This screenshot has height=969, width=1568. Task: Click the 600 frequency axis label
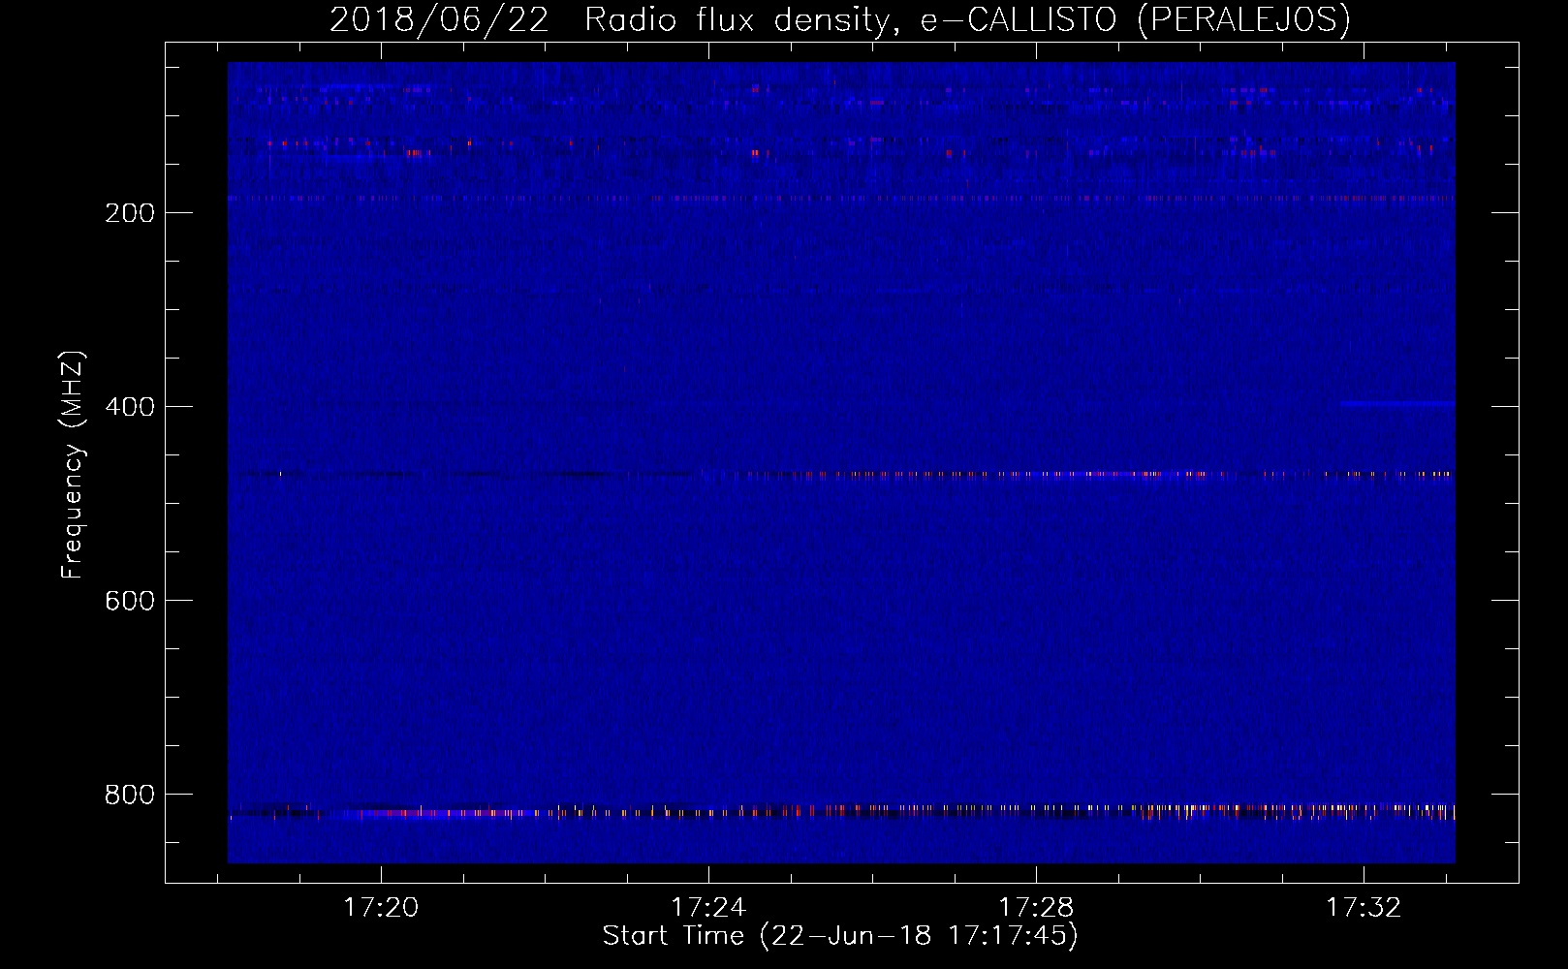(x=130, y=601)
